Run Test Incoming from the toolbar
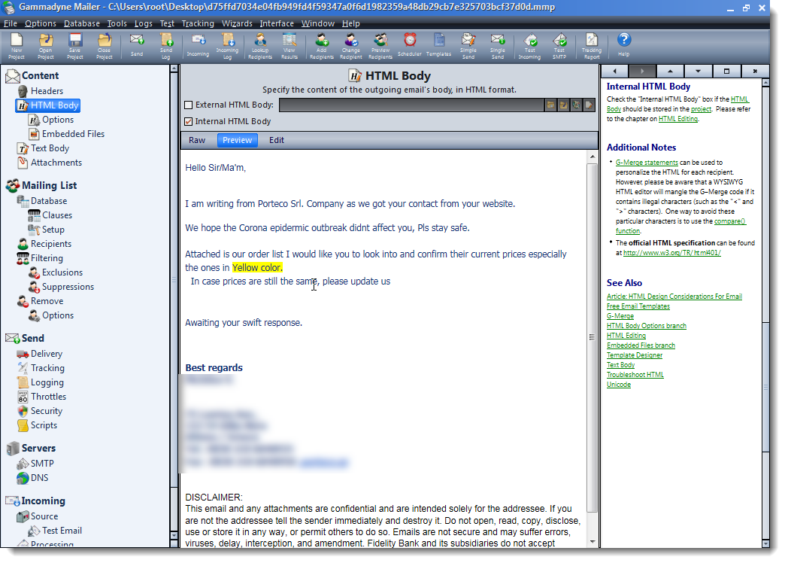Screen dimensions: 785x563 click(x=529, y=46)
